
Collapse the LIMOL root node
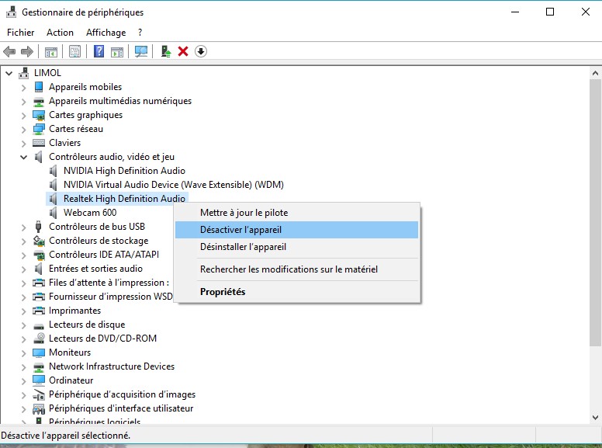click(9, 73)
